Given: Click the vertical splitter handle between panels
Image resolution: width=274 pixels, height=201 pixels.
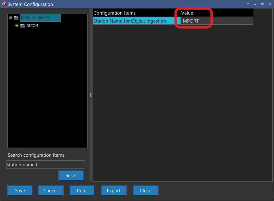Looking at the screenshot, I should [x=91, y=95].
